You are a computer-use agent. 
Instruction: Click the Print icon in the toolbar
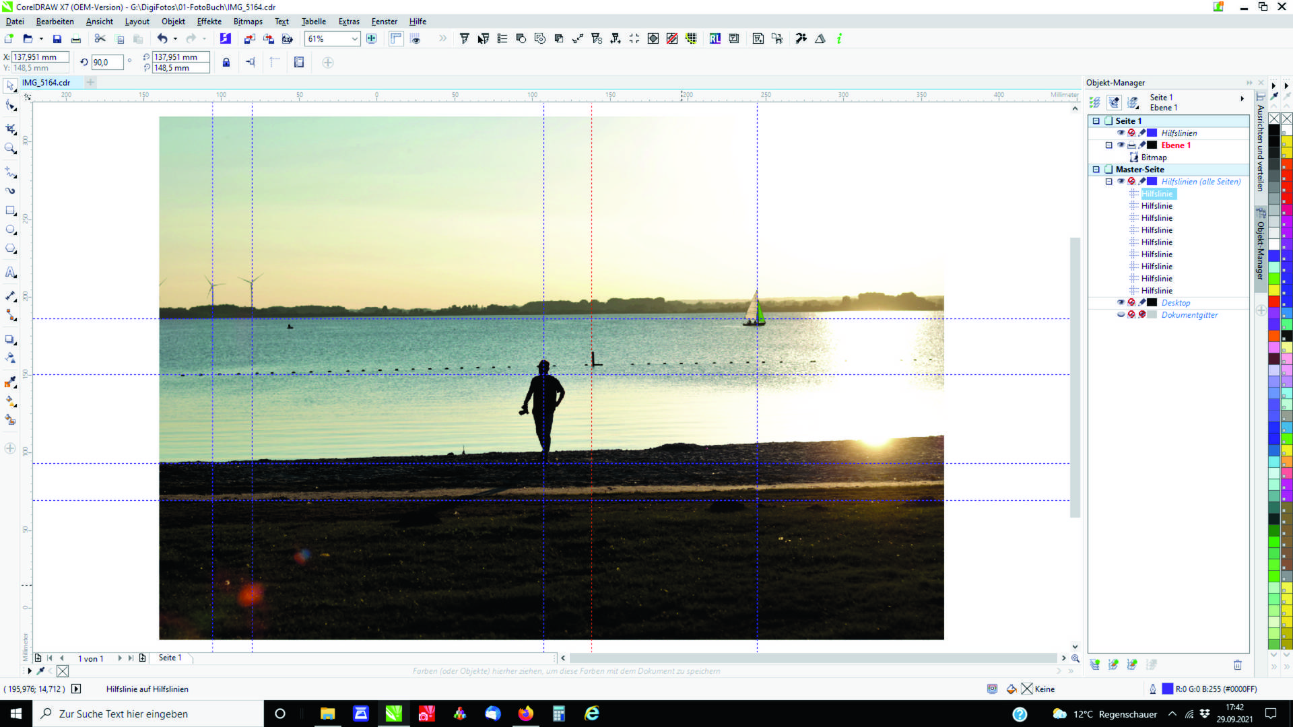[x=76, y=39]
